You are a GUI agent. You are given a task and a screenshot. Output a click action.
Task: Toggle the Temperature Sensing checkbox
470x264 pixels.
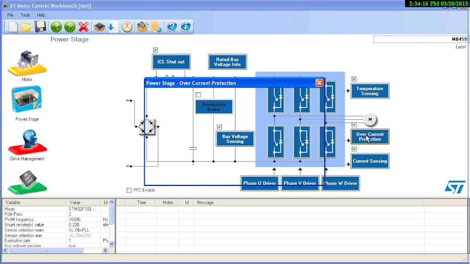[x=354, y=79]
